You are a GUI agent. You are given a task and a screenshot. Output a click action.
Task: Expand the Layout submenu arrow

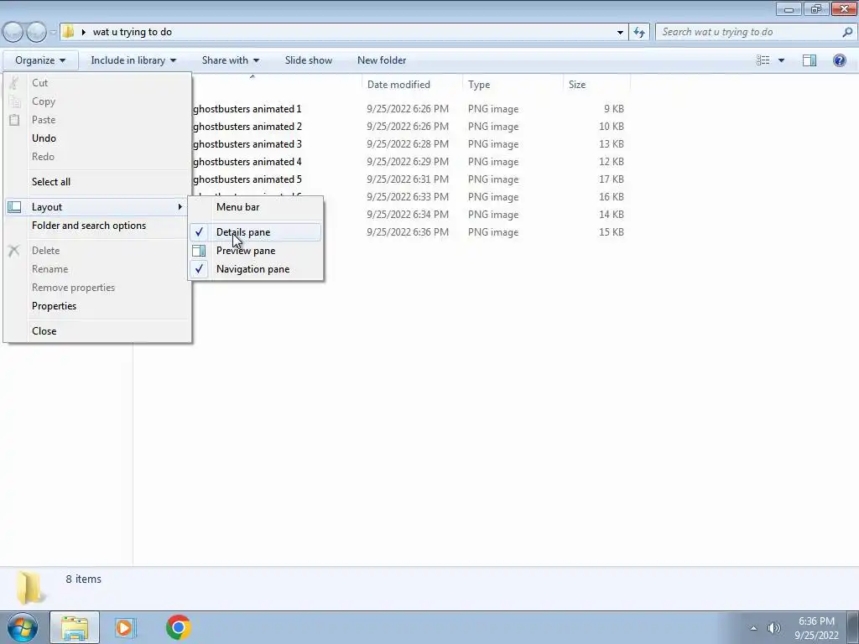point(180,207)
